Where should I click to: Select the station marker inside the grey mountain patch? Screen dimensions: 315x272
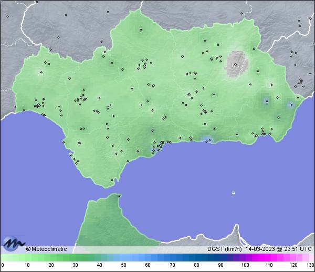pyautogui.click(x=235, y=64)
